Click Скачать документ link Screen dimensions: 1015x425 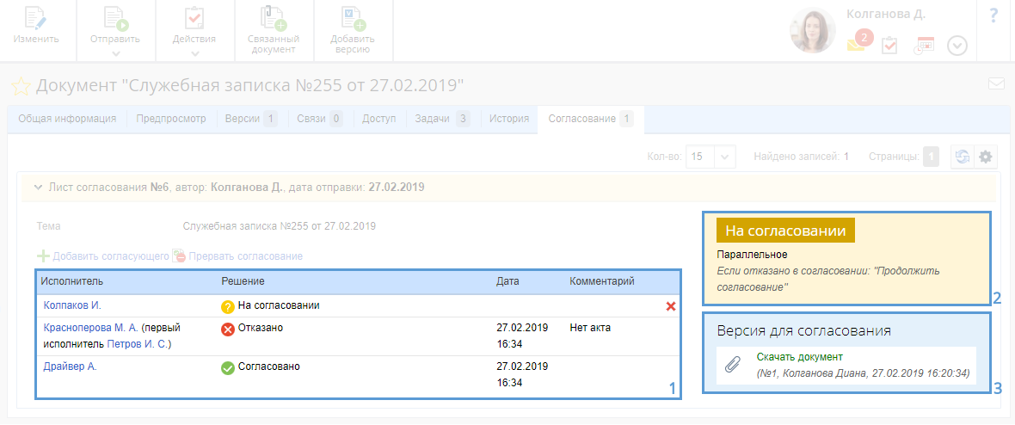tap(800, 357)
